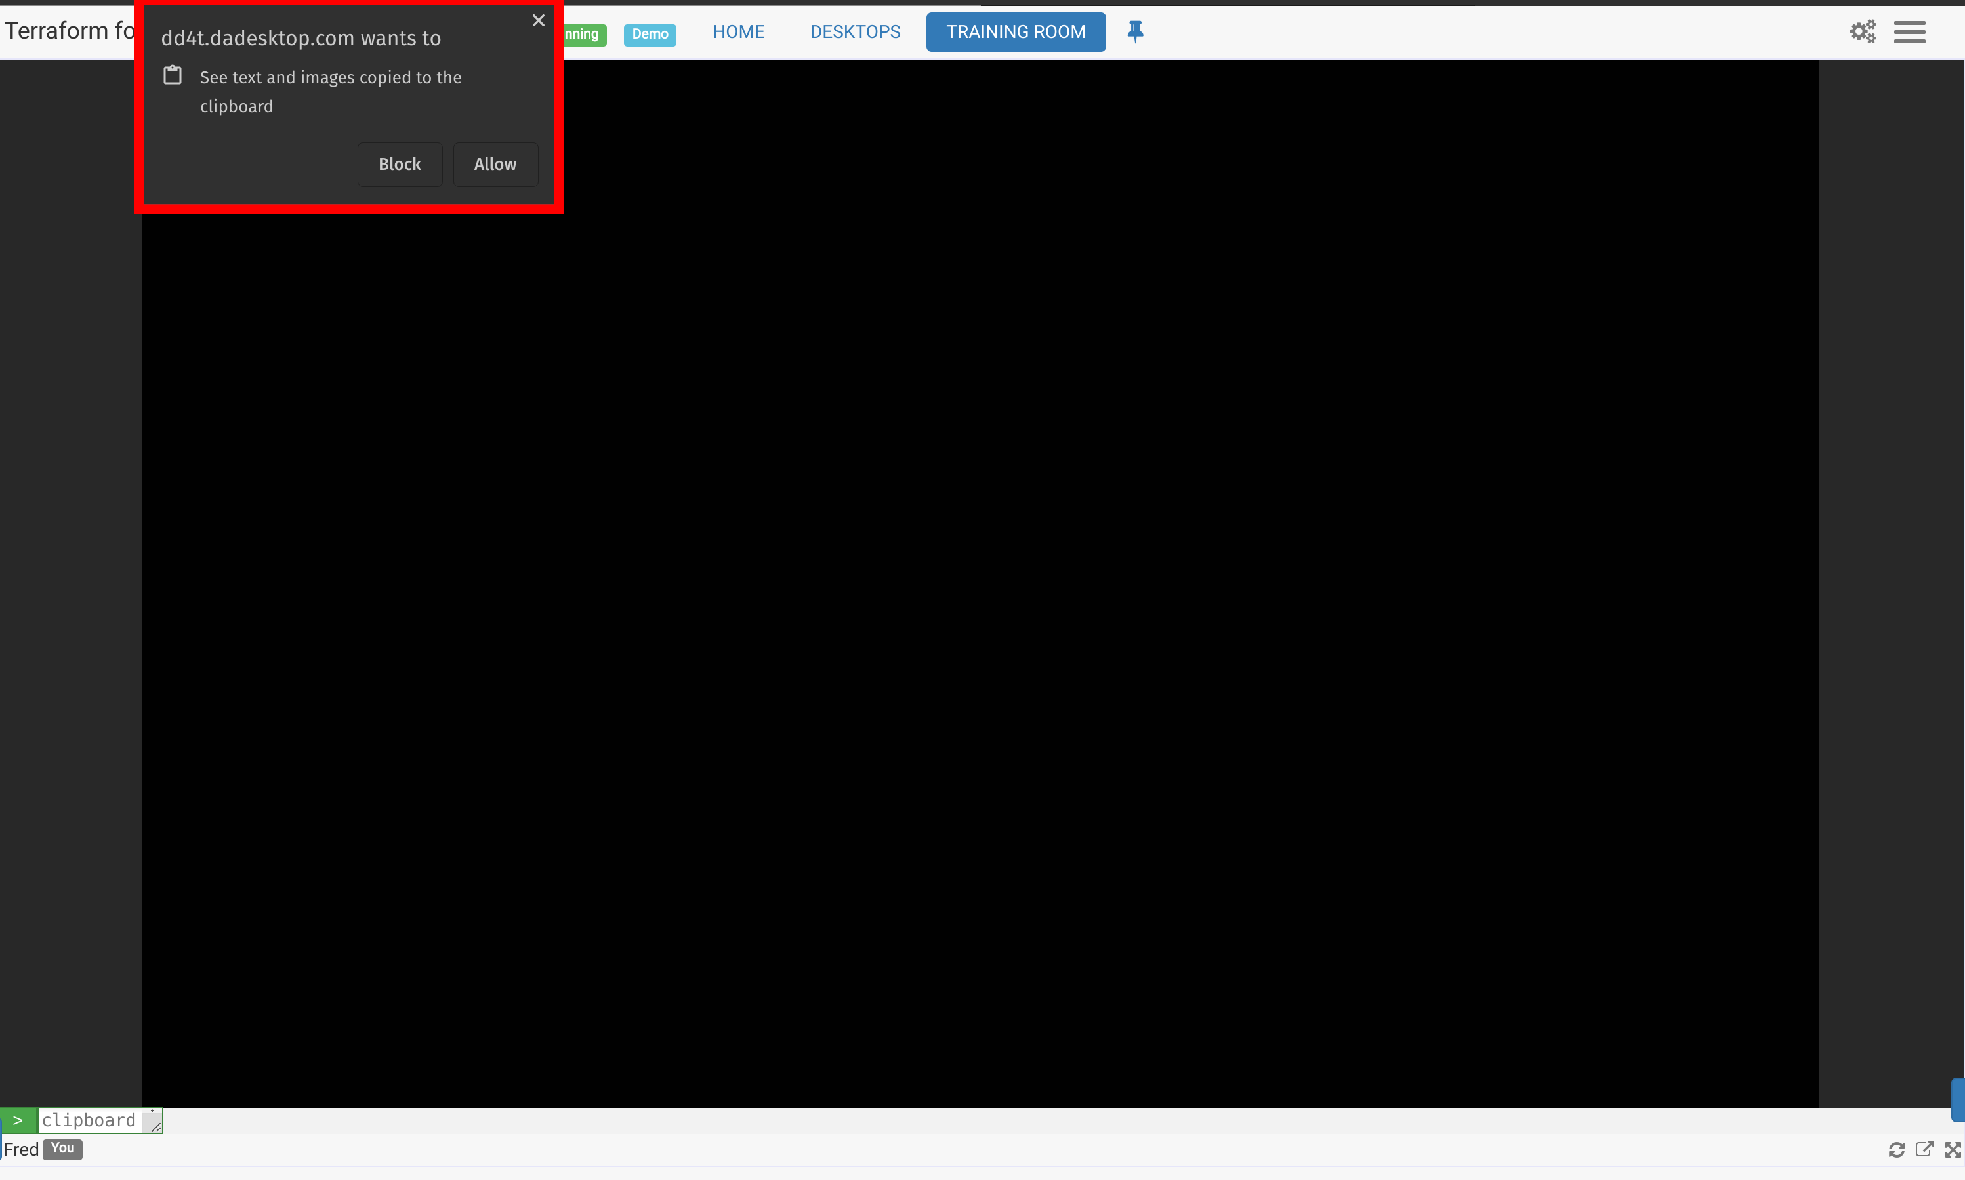
Task: Open the DESKTOPS tab
Action: click(x=855, y=31)
